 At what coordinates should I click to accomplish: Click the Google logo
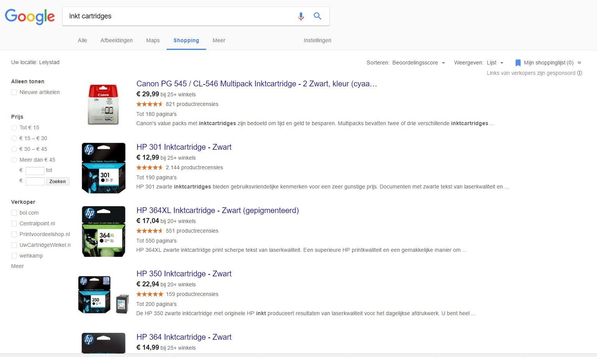tap(30, 17)
